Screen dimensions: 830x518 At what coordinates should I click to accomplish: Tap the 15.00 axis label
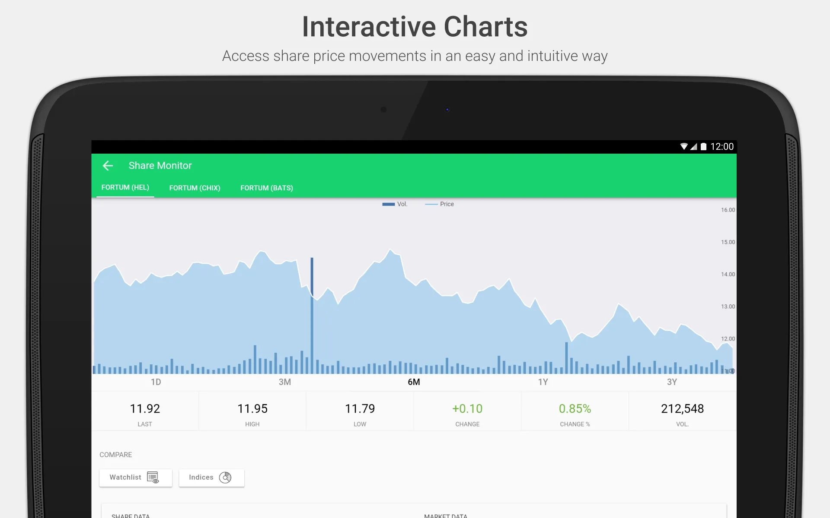[728, 242]
